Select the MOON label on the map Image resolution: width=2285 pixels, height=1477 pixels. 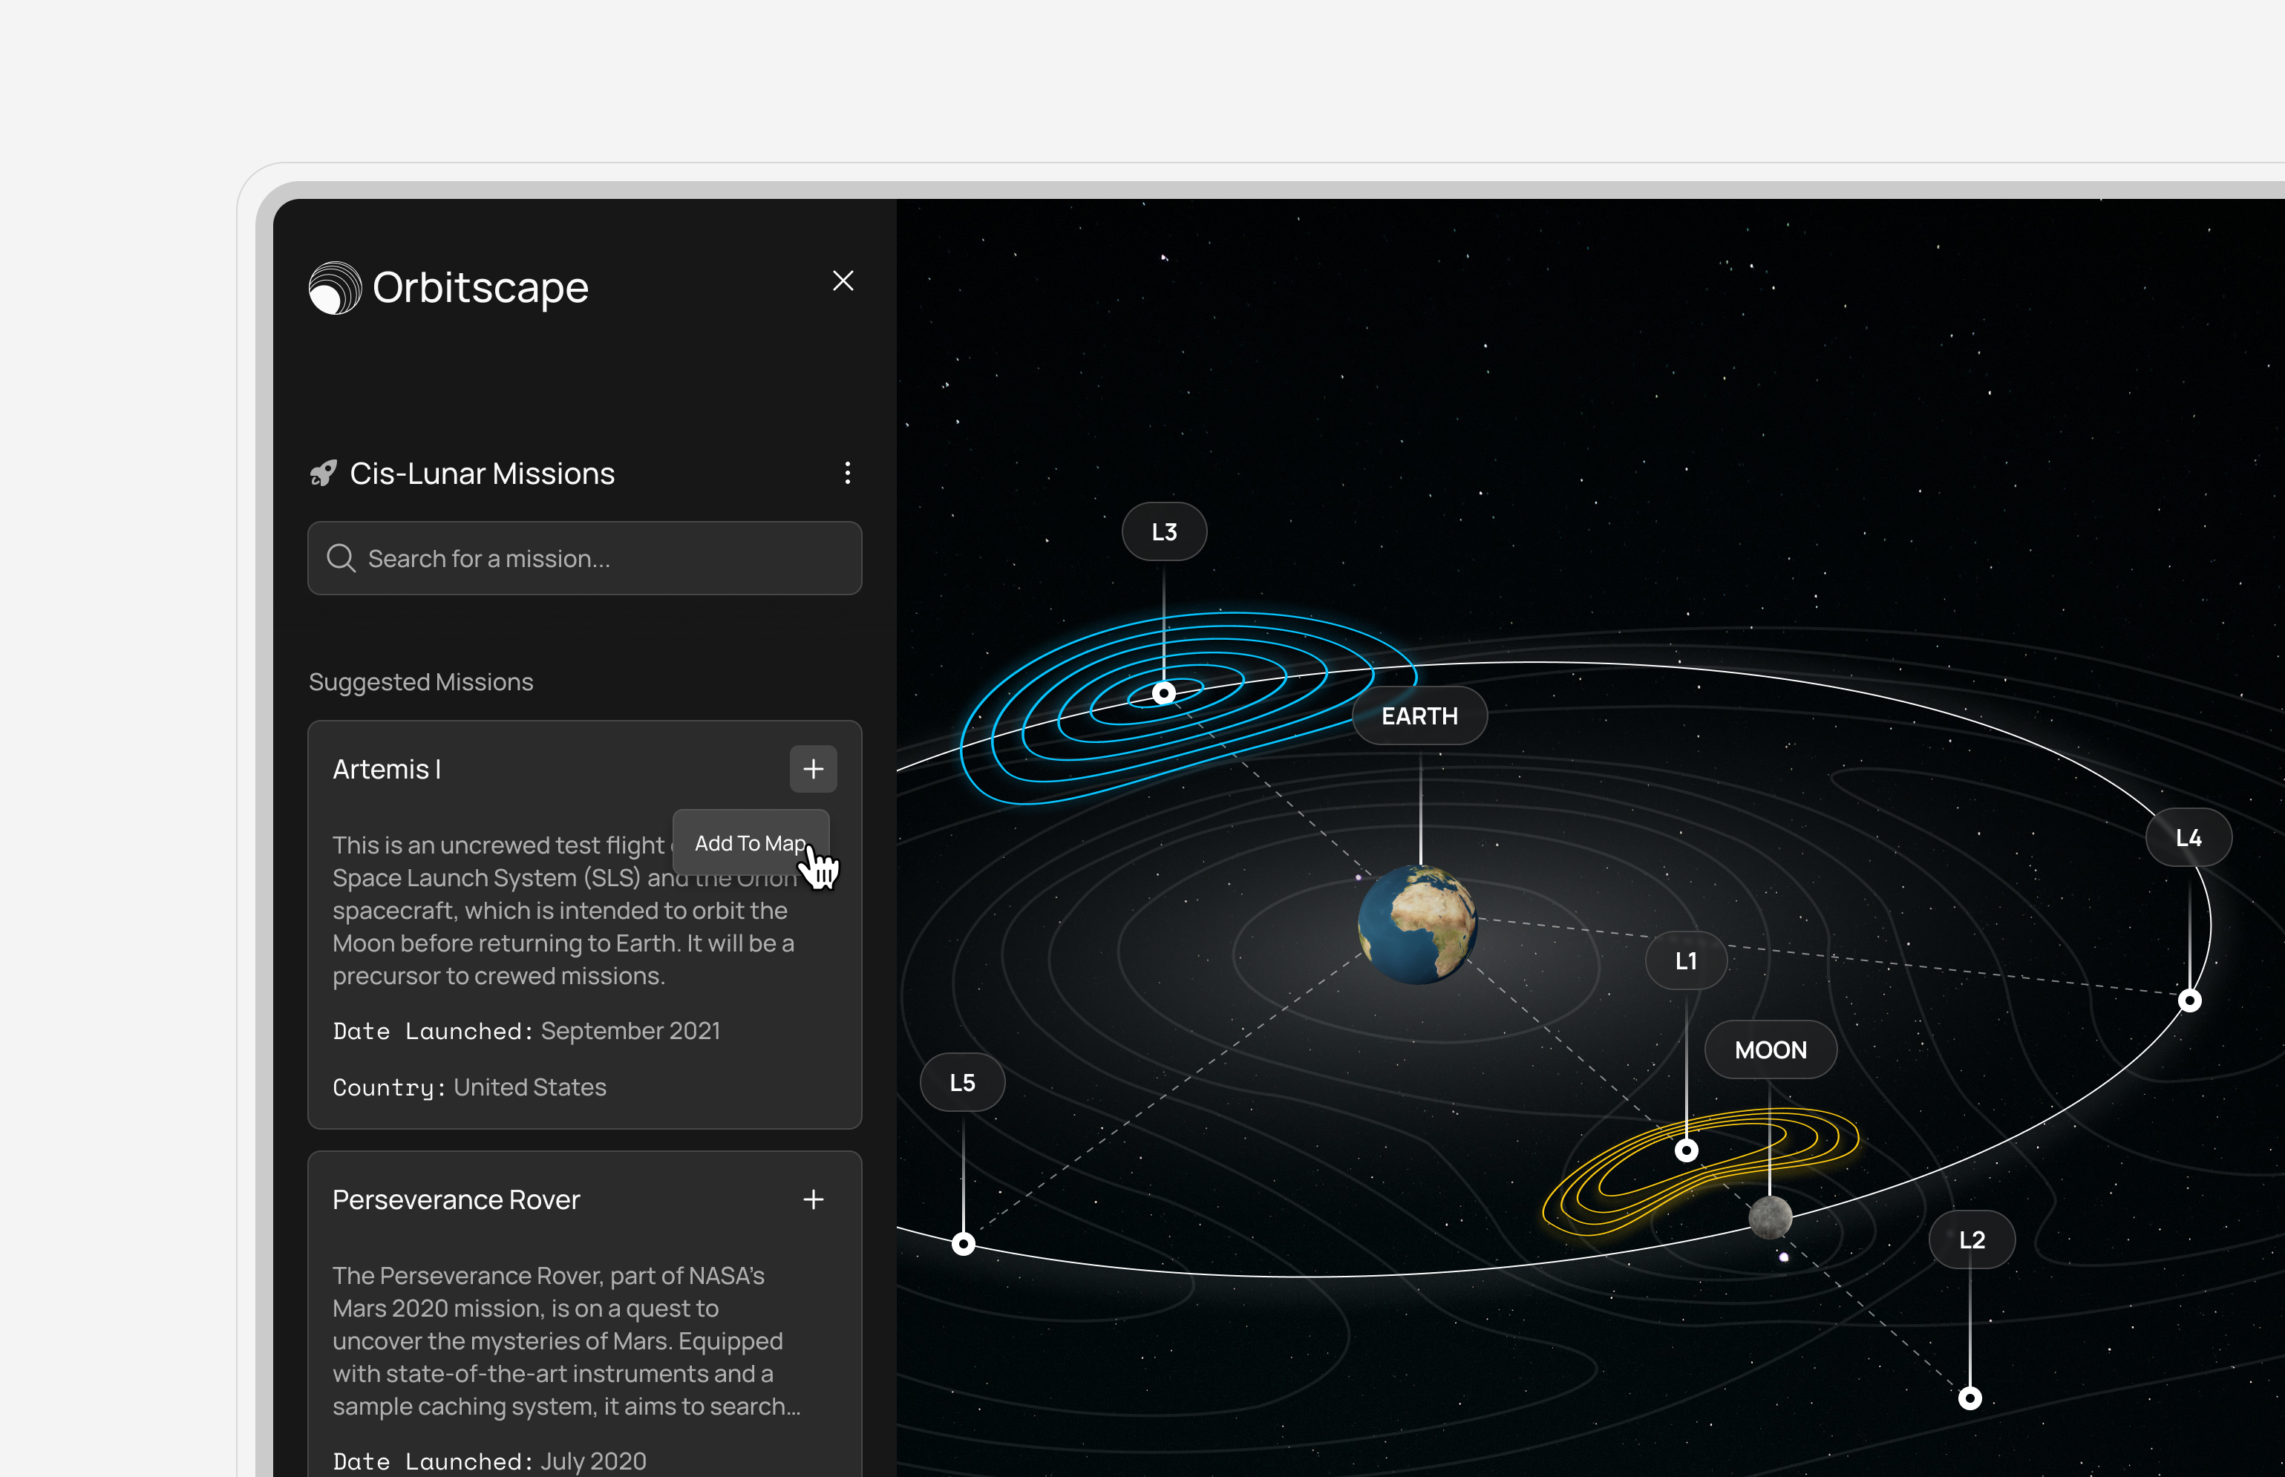[1770, 1050]
